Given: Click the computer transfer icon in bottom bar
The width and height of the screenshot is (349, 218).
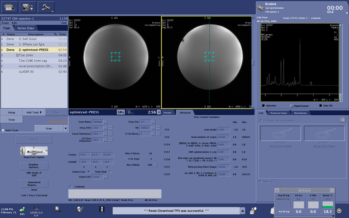Looking at the screenshot, I should coord(58,209).
